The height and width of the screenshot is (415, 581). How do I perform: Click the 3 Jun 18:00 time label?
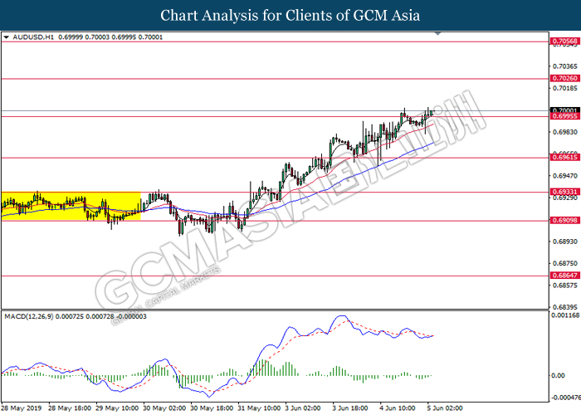pos(352,408)
